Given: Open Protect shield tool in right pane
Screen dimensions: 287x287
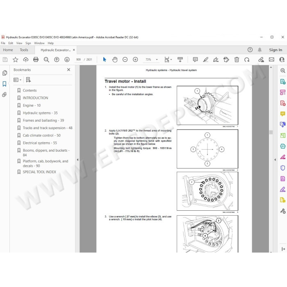Looking at the screenshot, I should point(282,168).
